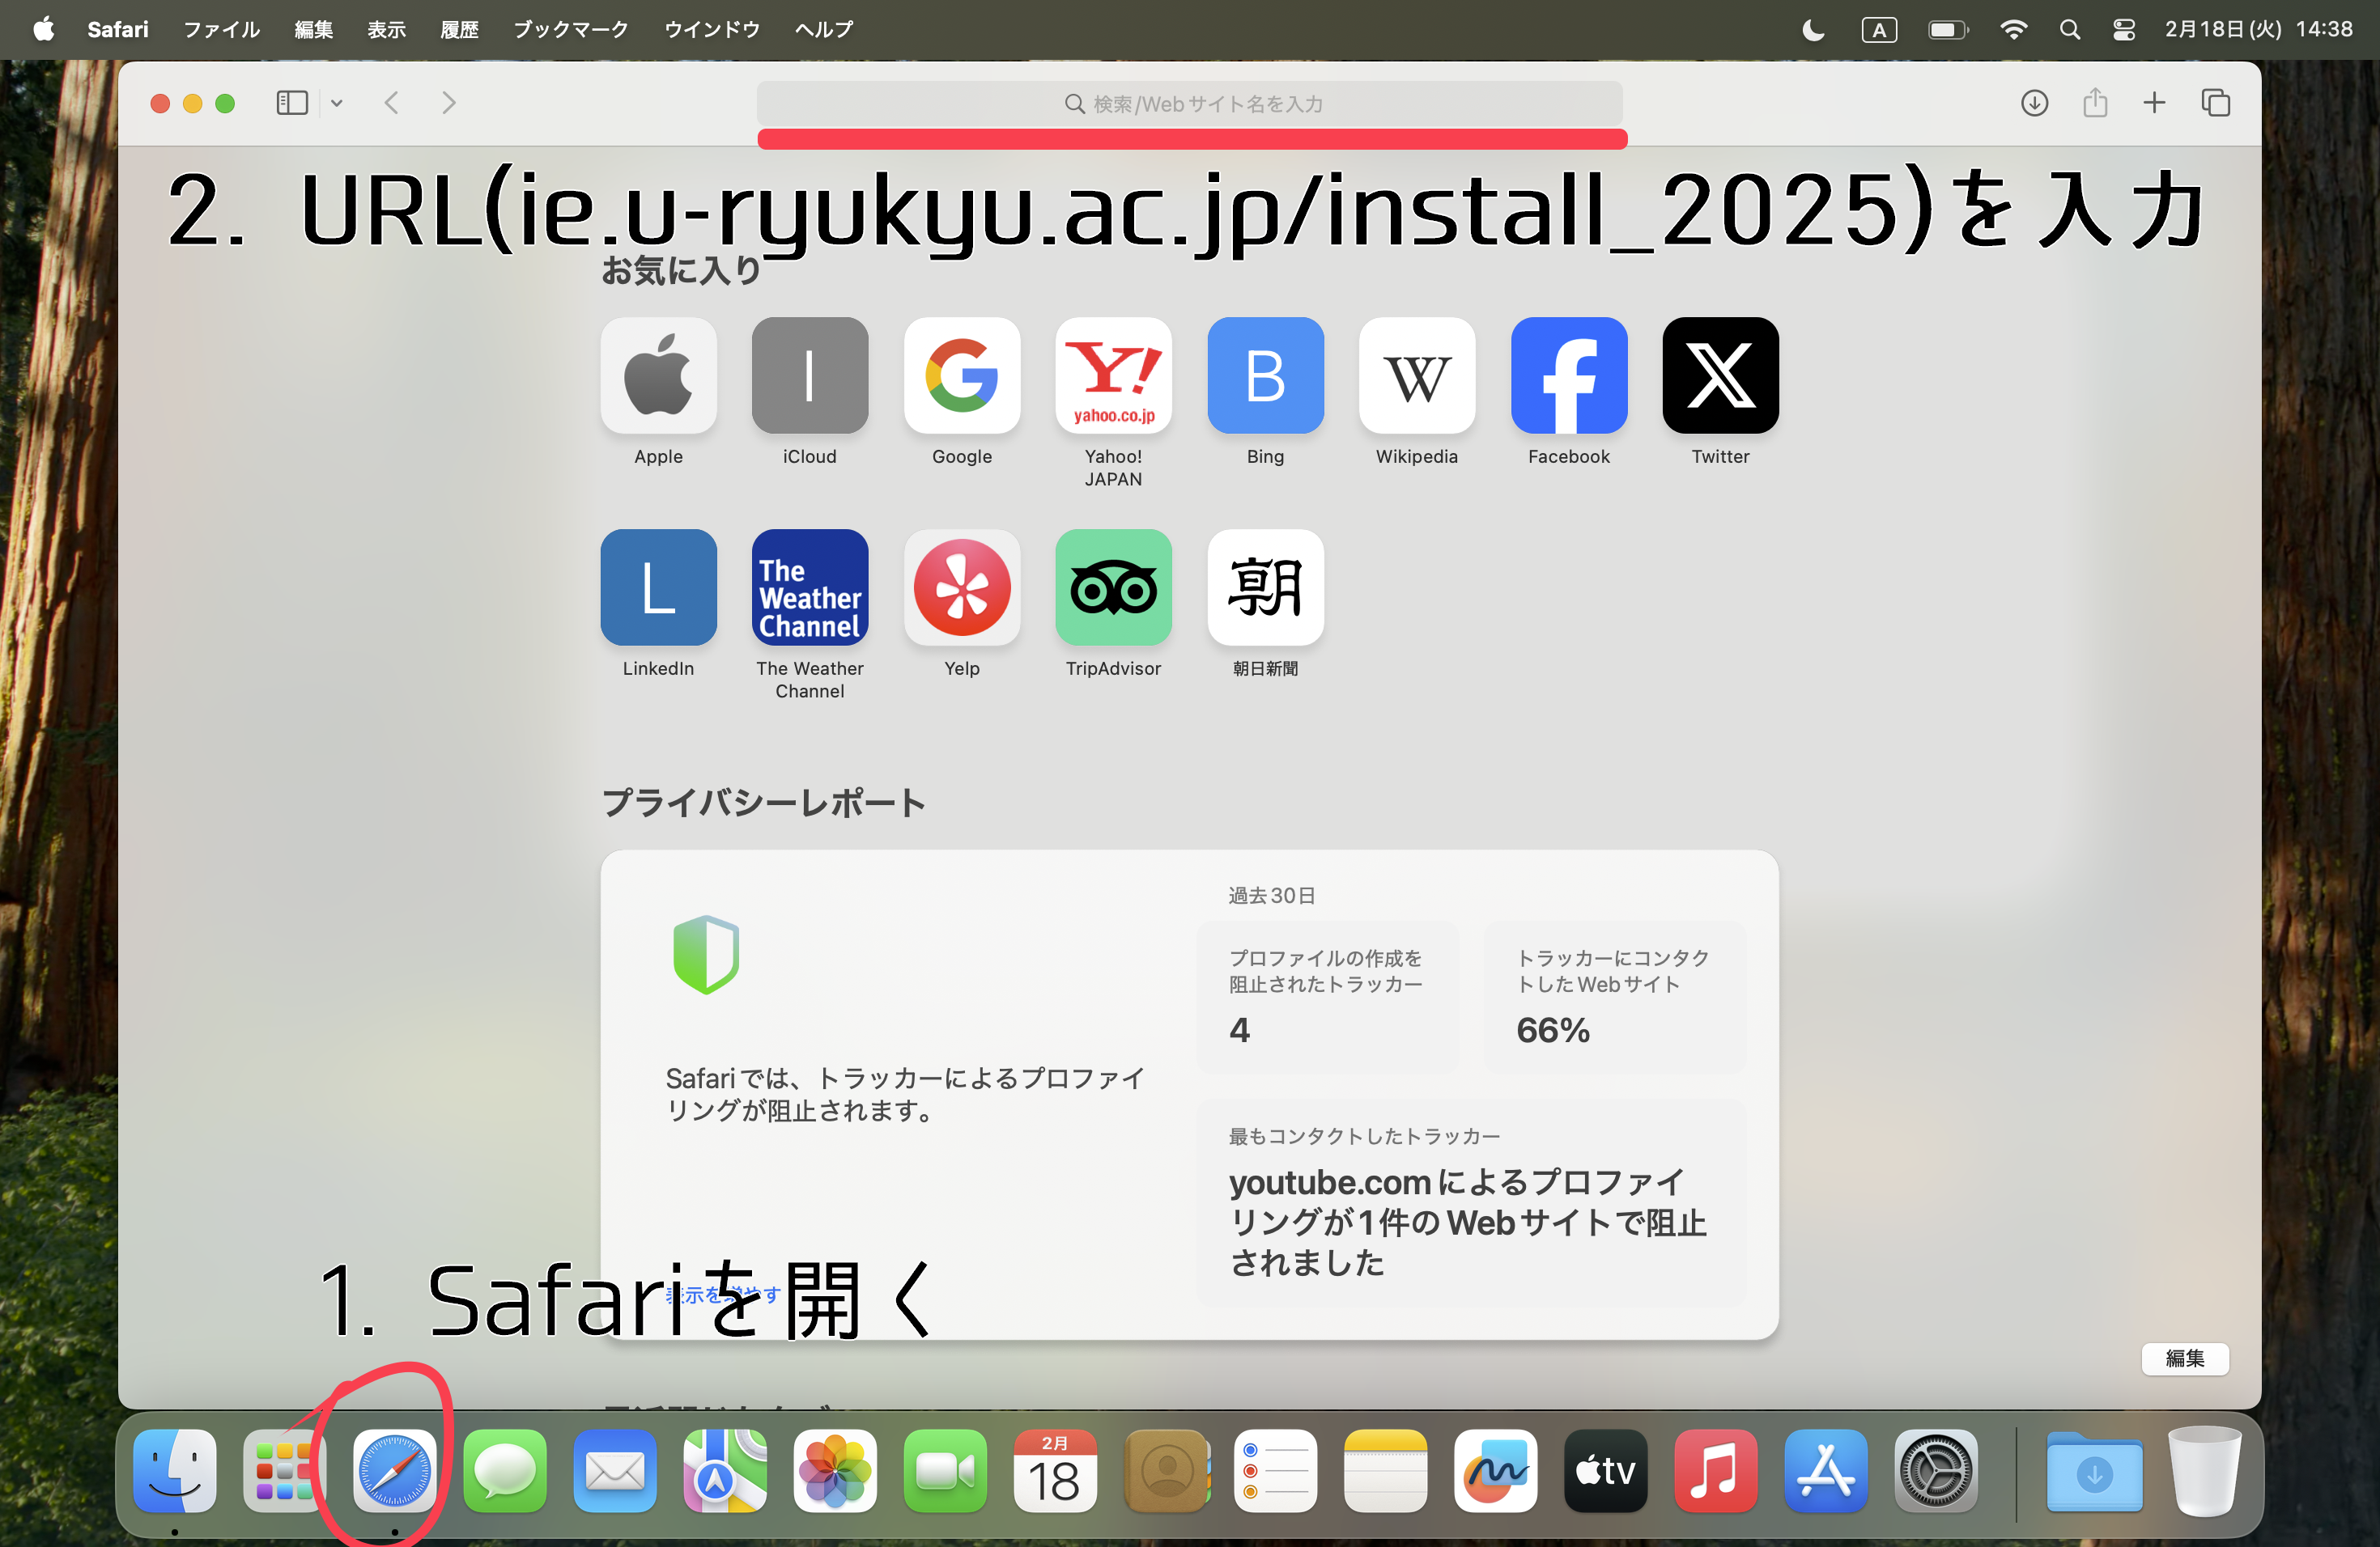Open the TripAdvisor favorite

1113,587
